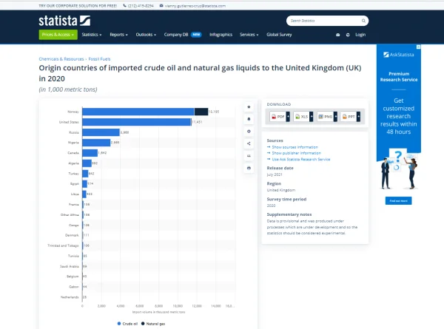Viewport: 444px width, 329px height.
Task: Click Use Ask Statista Research Service
Action: point(301,159)
